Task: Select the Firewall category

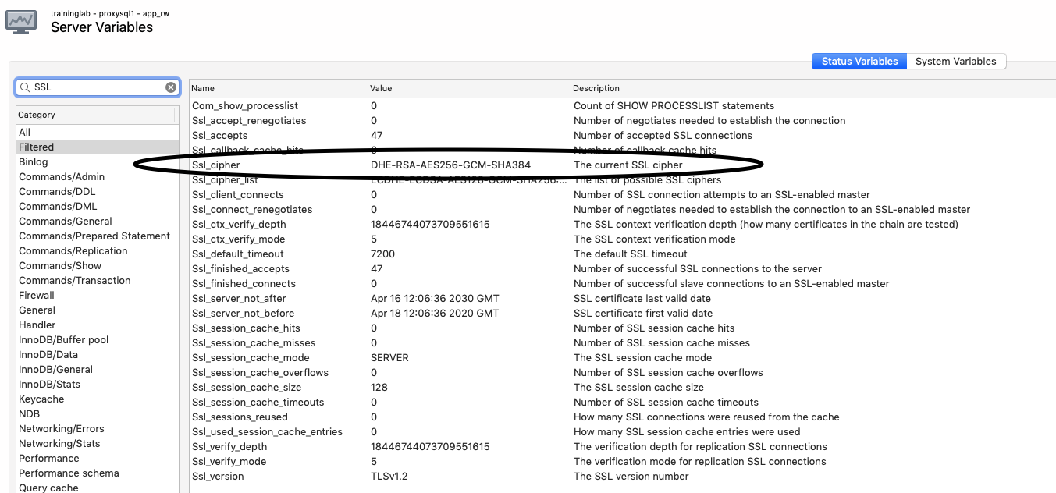Action: click(36, 295)
